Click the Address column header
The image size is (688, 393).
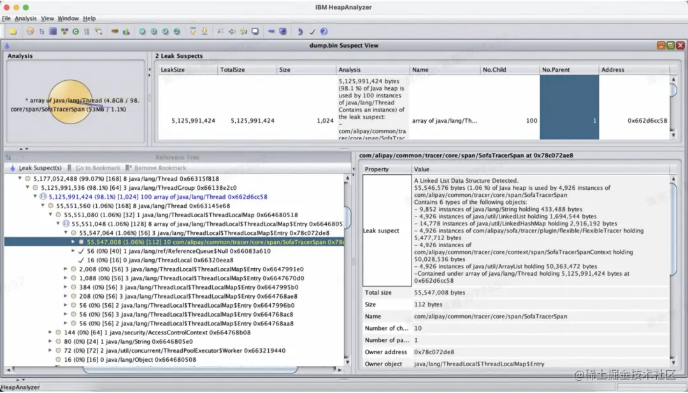click(634, 69)
